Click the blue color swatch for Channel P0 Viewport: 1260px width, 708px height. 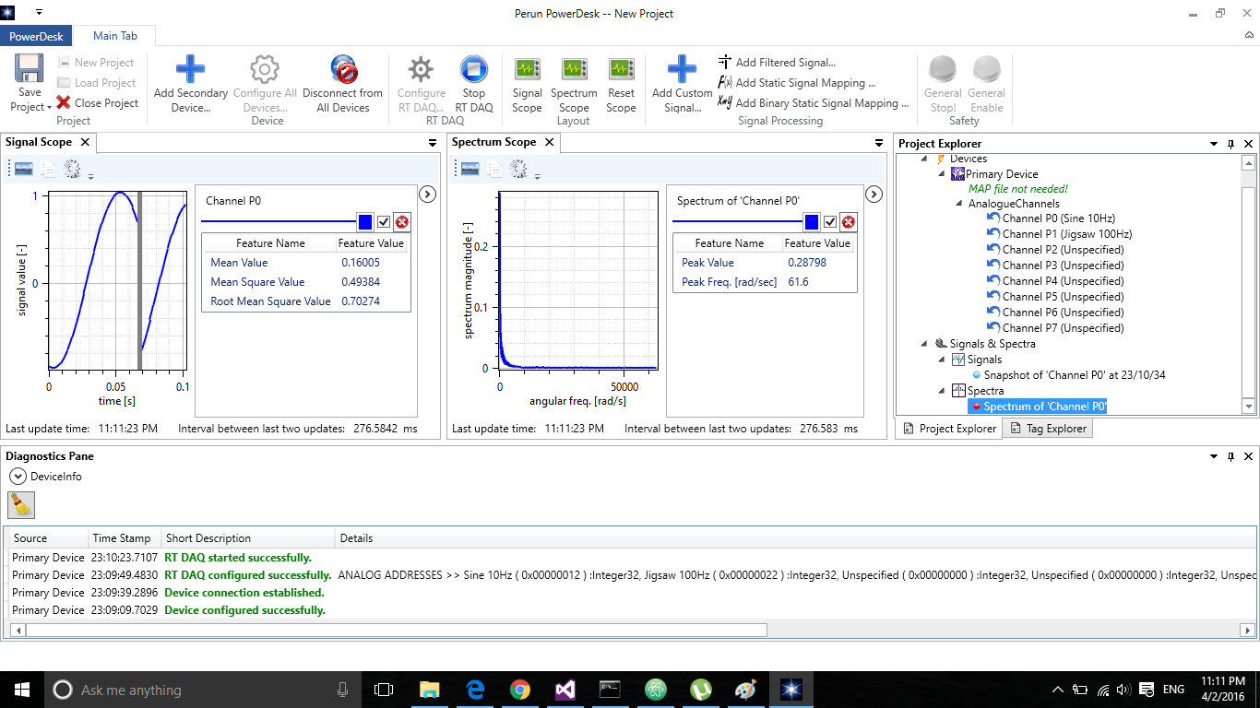click(x=365, y=222)
